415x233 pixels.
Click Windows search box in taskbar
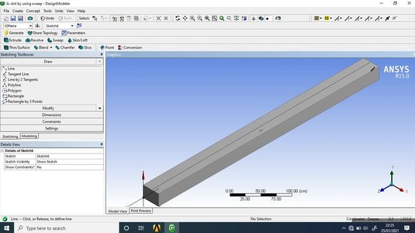click(x=67, y=228)
